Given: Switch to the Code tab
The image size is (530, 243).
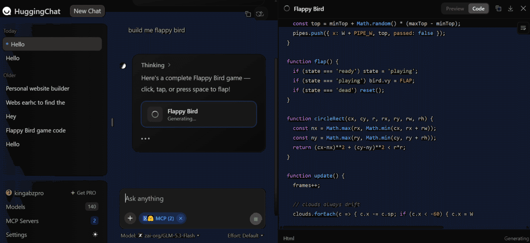Looking at the screenshot, I should [x=478, y=8].
